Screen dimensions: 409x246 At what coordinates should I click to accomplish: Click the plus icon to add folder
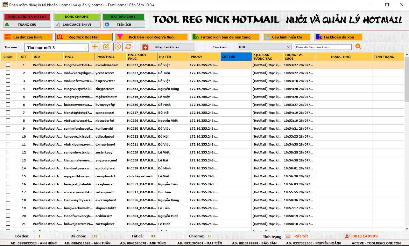click(95, 47)
